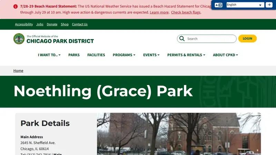The width and height of the screenshot is (276, 155).
Task: Expand the I WANT TO.. menu
Action: pos(49,55)
